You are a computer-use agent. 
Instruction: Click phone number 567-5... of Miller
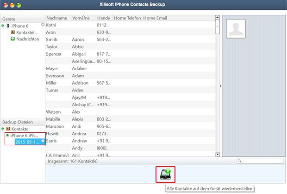(x=104, y=83)
